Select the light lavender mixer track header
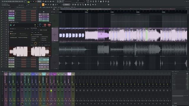189x106 pixels. pyautogui.click(x=69, y=74)
